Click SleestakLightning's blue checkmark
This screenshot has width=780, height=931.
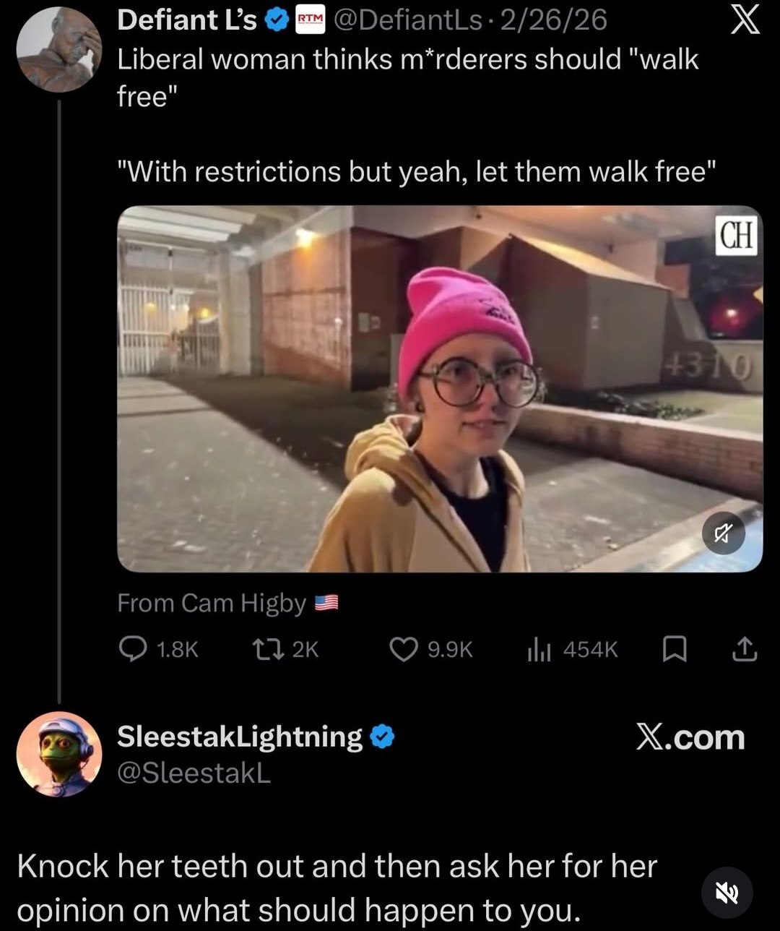coord(381,737)
